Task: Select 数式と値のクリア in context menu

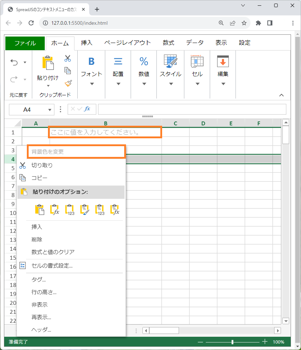Action: click(71, 252)
